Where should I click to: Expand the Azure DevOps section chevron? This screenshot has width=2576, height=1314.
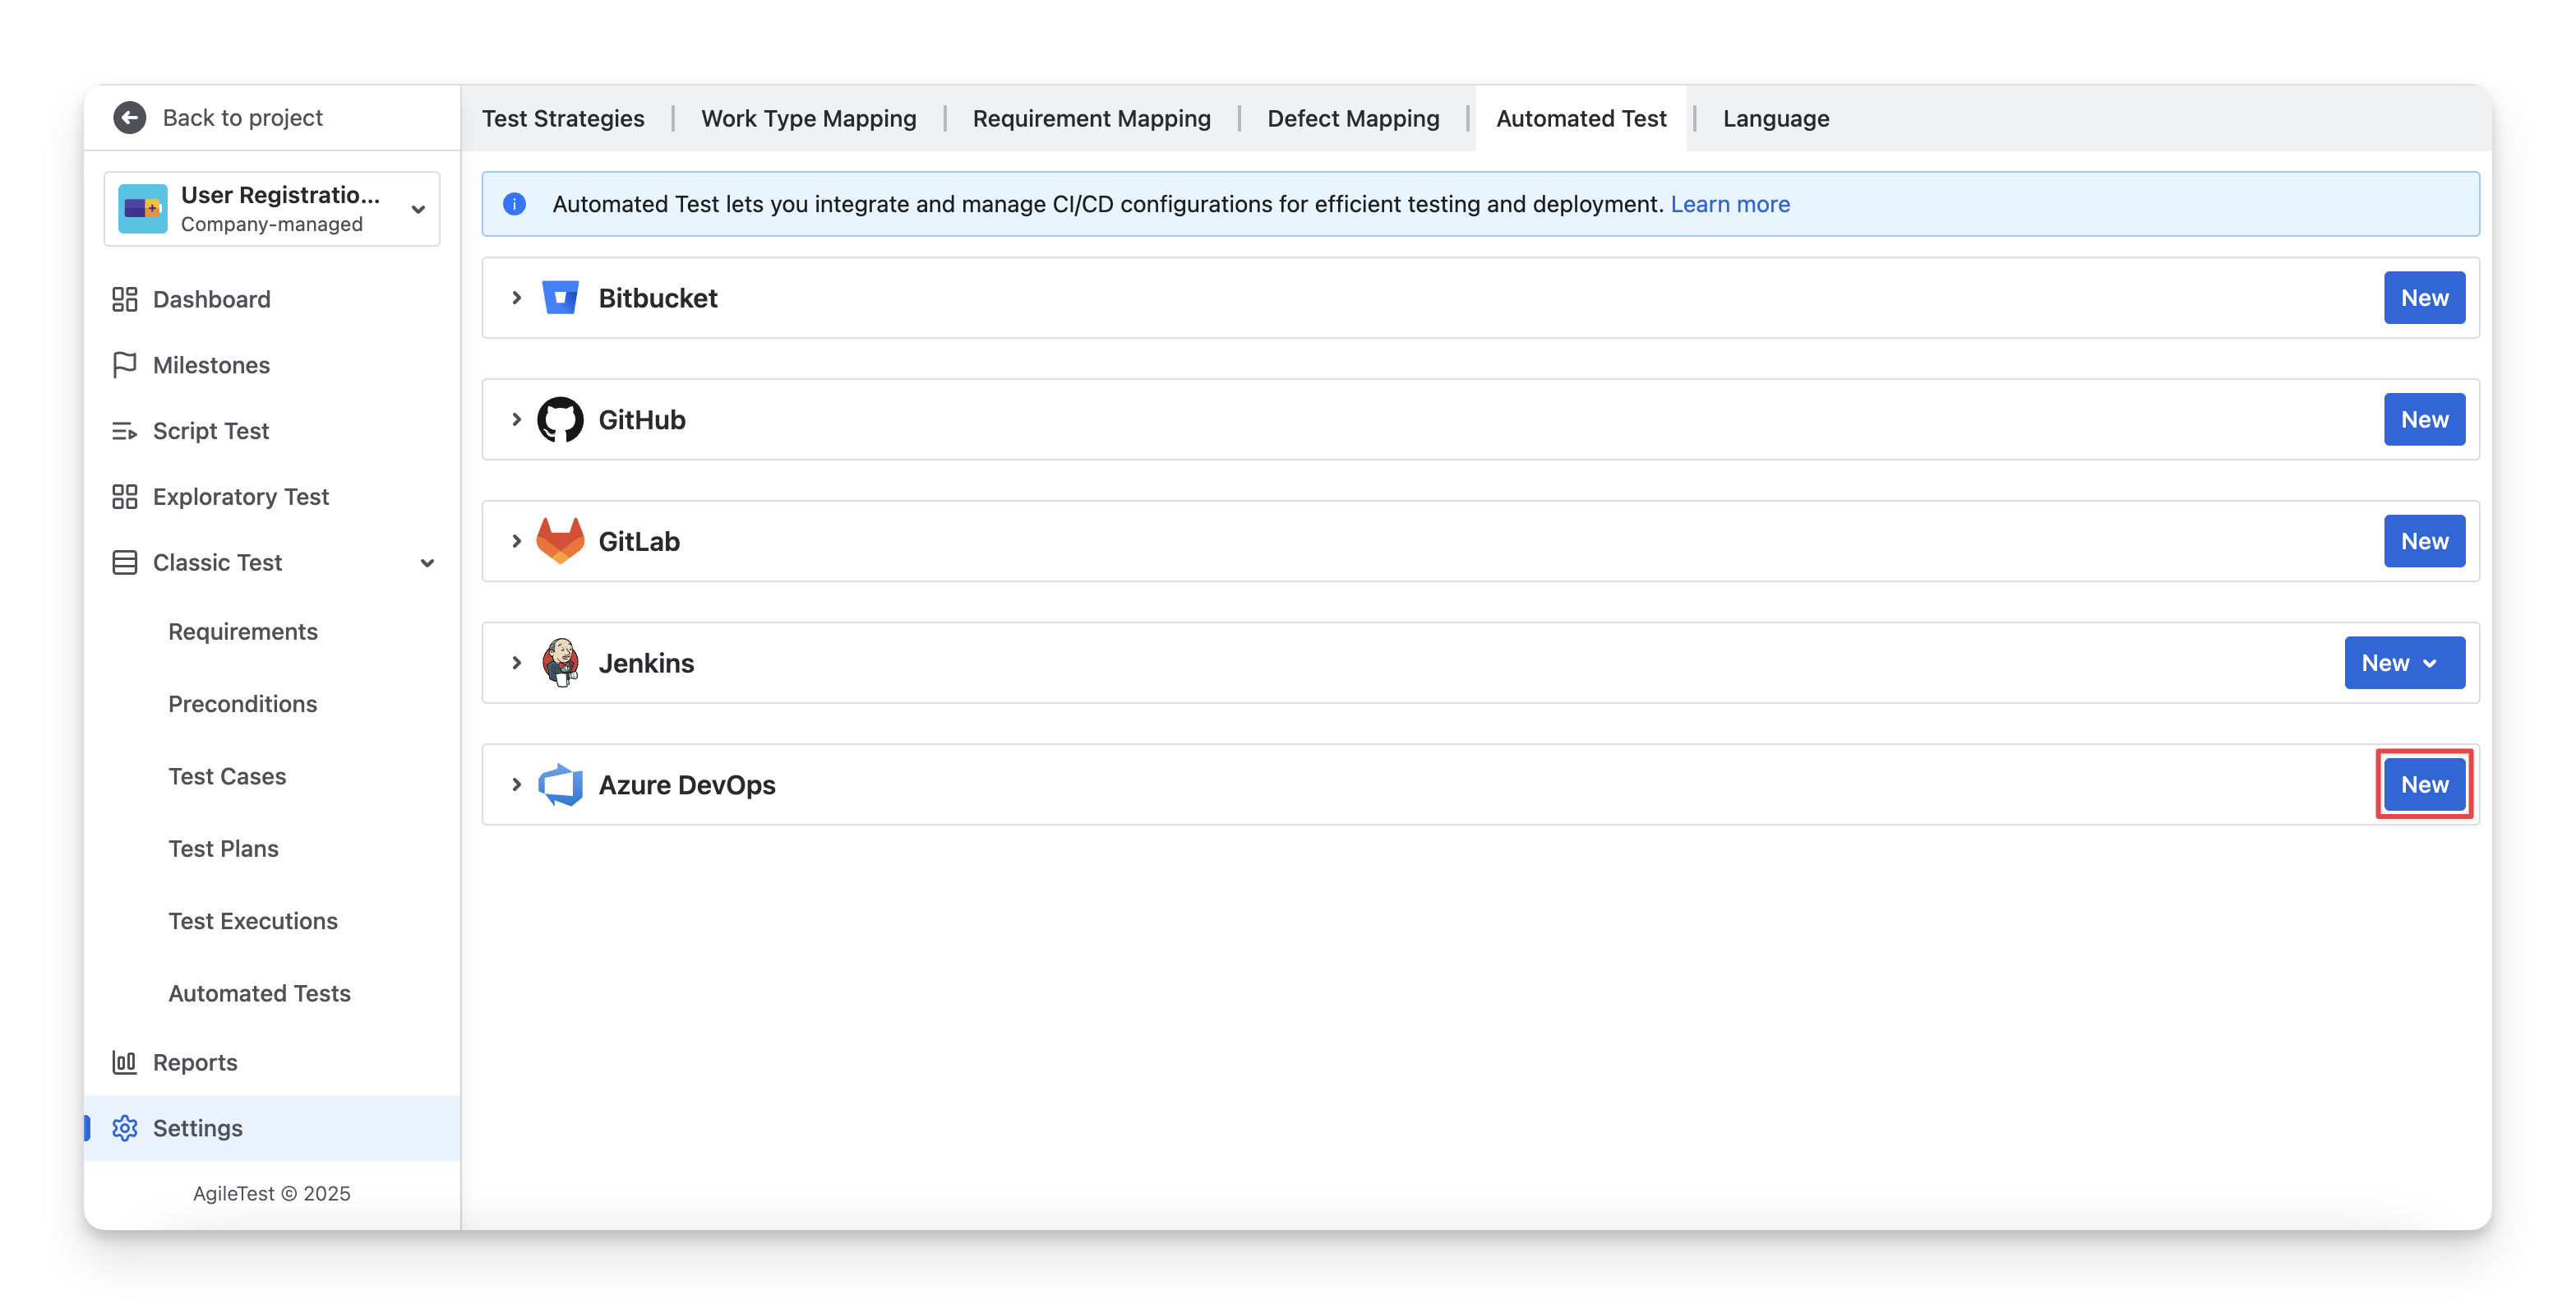(x=516, y=784)
